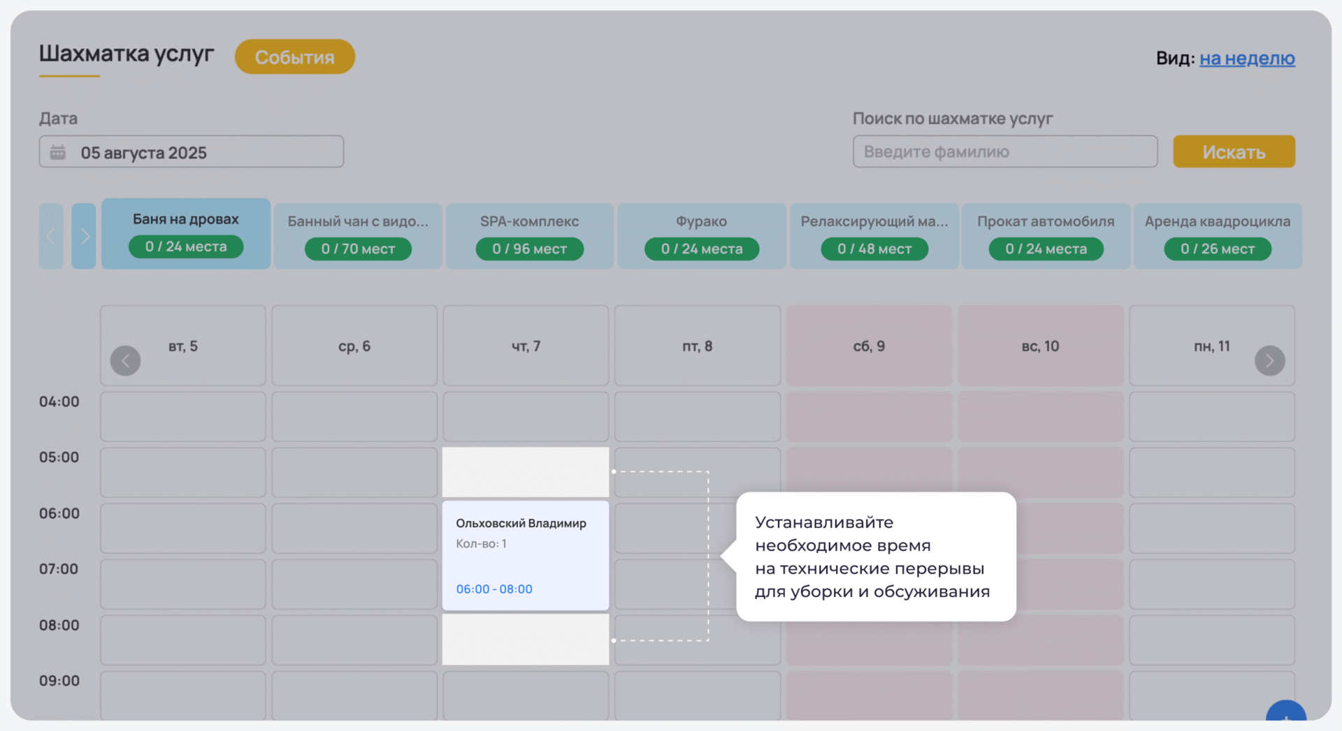Go to previous week with round arrow
1342x731 pixels.
(x=126, y=360)
